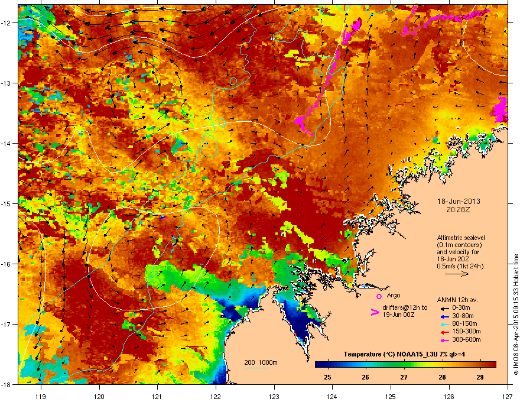Click the red 150-300m legend arrow
Viewport: 520px width, 402px height.
tap(444, 332)
